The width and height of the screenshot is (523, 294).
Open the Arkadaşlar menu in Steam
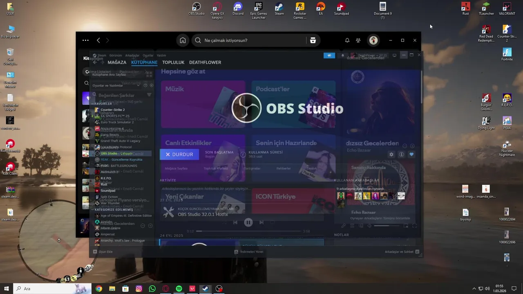(x=132, y=56)
